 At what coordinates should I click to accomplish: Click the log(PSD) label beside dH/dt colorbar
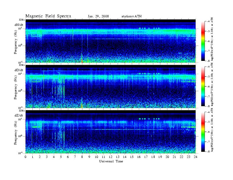pos(212,39)
